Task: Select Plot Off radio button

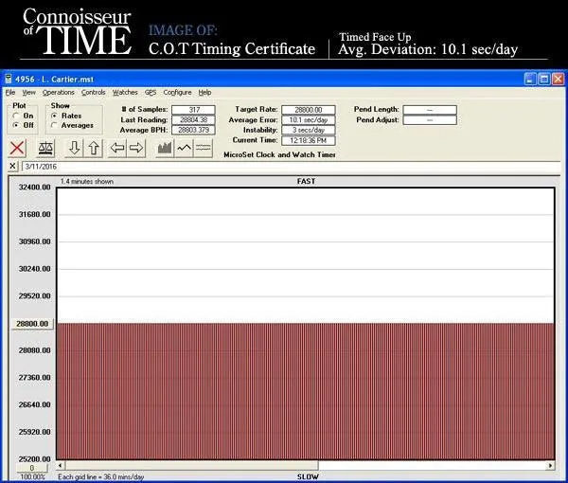Action: click(16, 125)
